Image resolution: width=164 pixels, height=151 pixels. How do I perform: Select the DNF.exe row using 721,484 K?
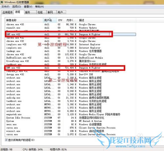click(71, 68)
